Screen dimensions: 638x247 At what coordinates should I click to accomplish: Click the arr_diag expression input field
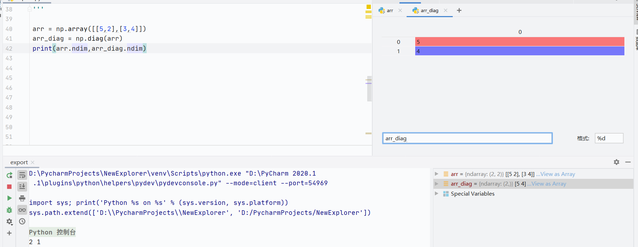click(467, 138)
